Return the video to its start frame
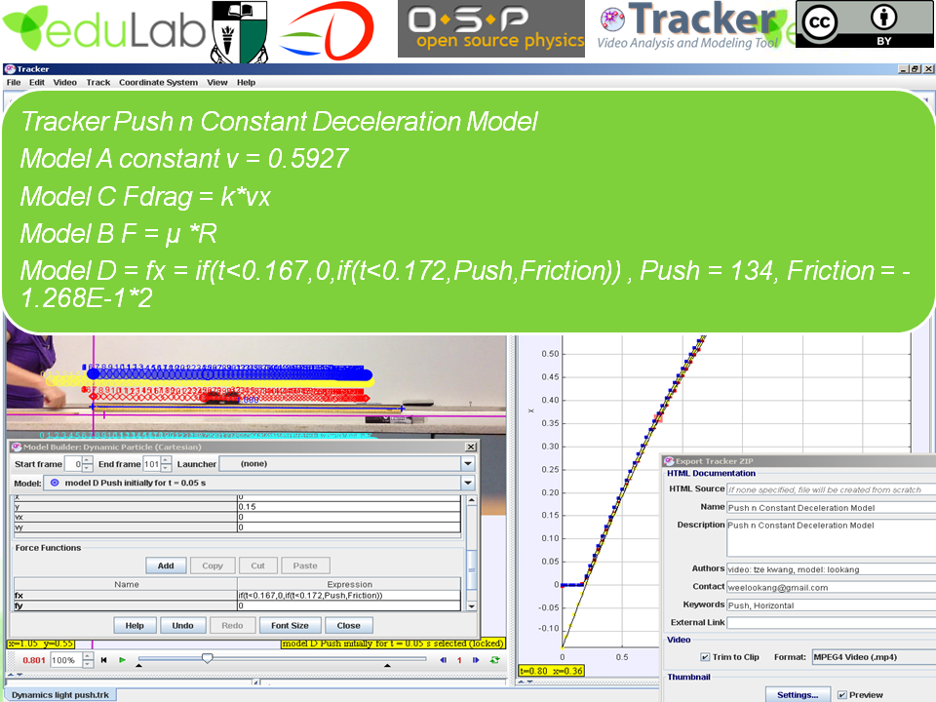936x702 pixels. (104, 660)
